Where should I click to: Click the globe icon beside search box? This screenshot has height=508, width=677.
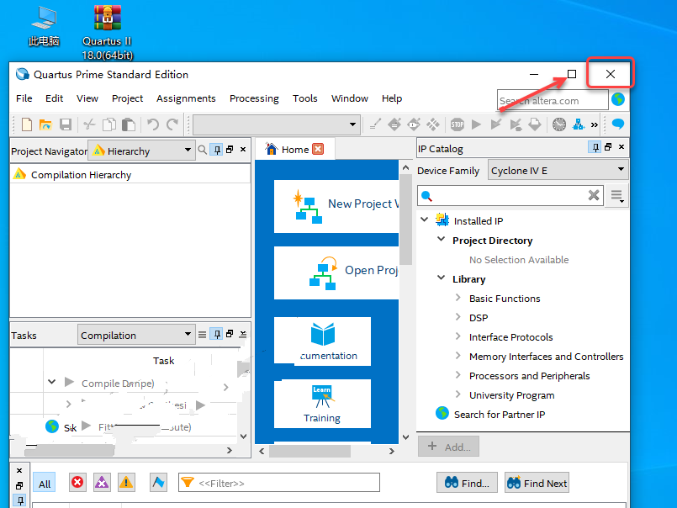[x=618, y=99]
